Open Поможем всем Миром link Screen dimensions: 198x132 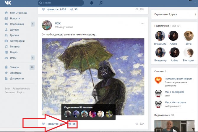178,79
